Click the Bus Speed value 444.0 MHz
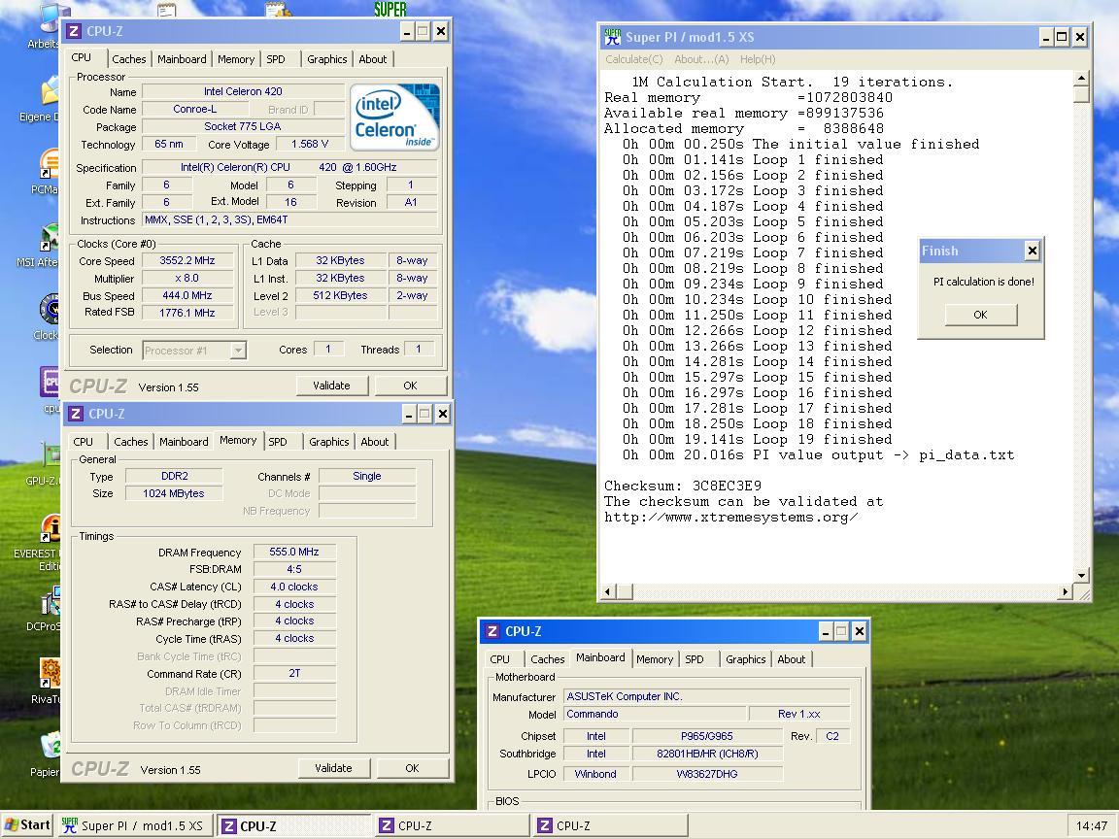 [x=186, y=295]
